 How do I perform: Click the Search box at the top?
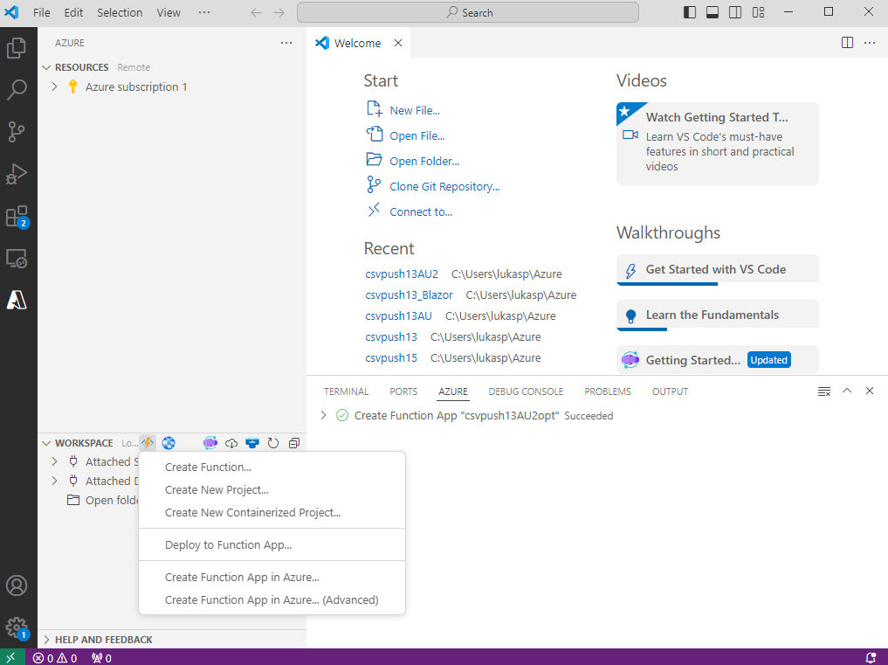[x=468, y=11]
